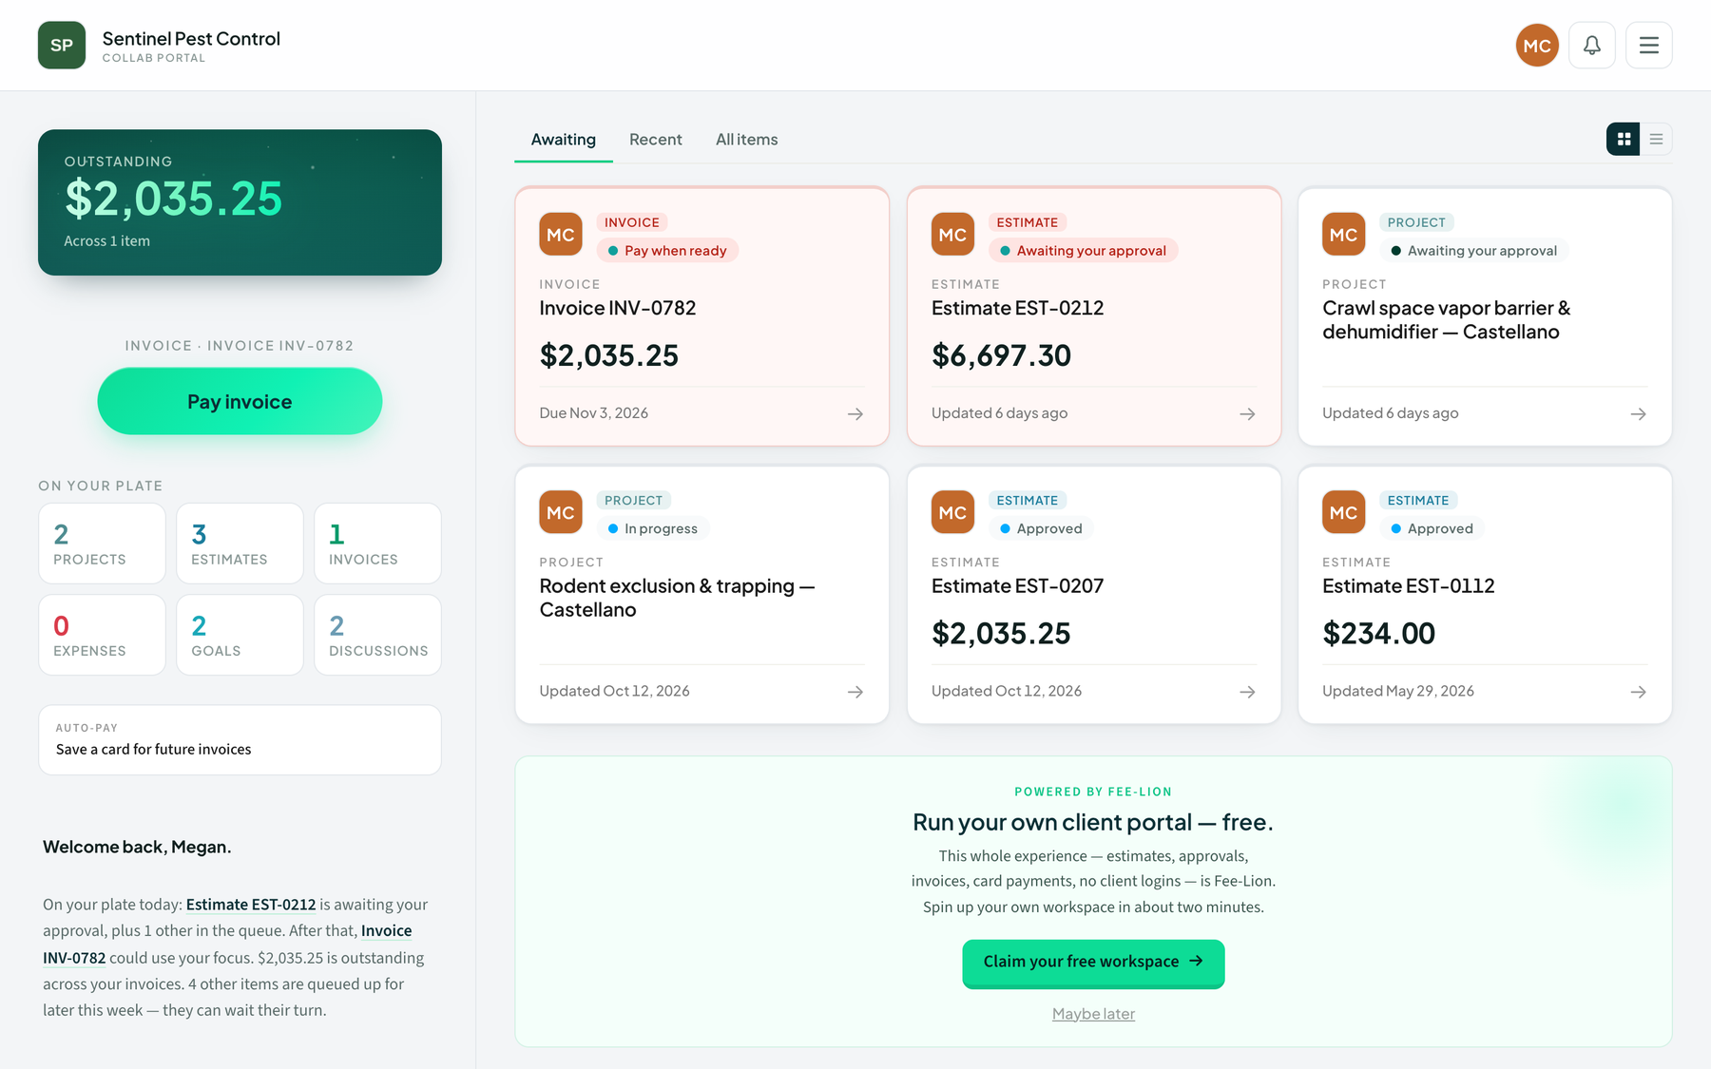Dismiss with Maybe later link
1711x1069 pixels.
click(x=1093, y=1014)
